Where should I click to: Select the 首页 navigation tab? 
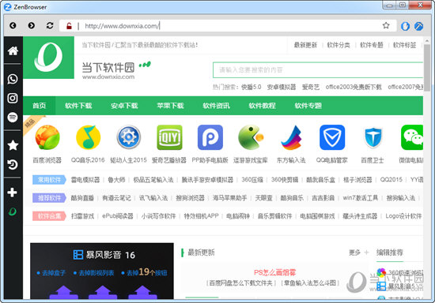click(39, 106)
